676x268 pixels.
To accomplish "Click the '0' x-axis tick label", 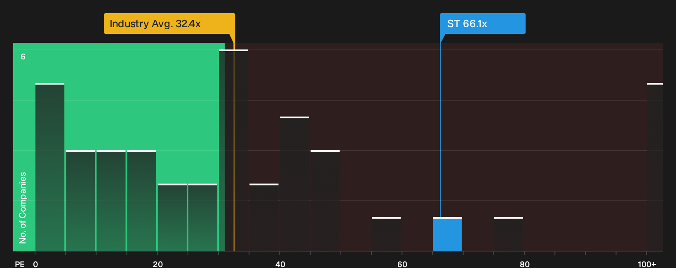I will (x=35, y=264).
